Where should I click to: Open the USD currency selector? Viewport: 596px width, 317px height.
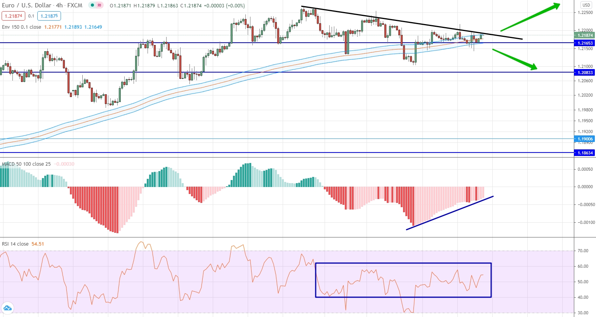586,5
